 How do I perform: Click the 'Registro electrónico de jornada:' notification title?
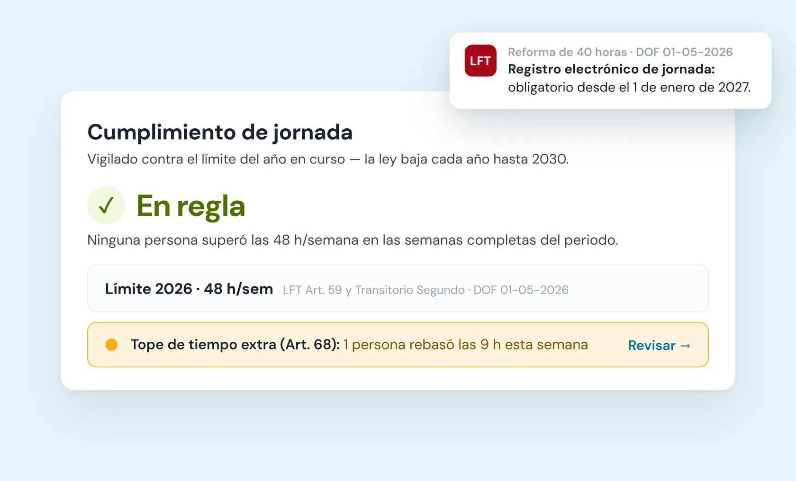[x=611, y=69]
